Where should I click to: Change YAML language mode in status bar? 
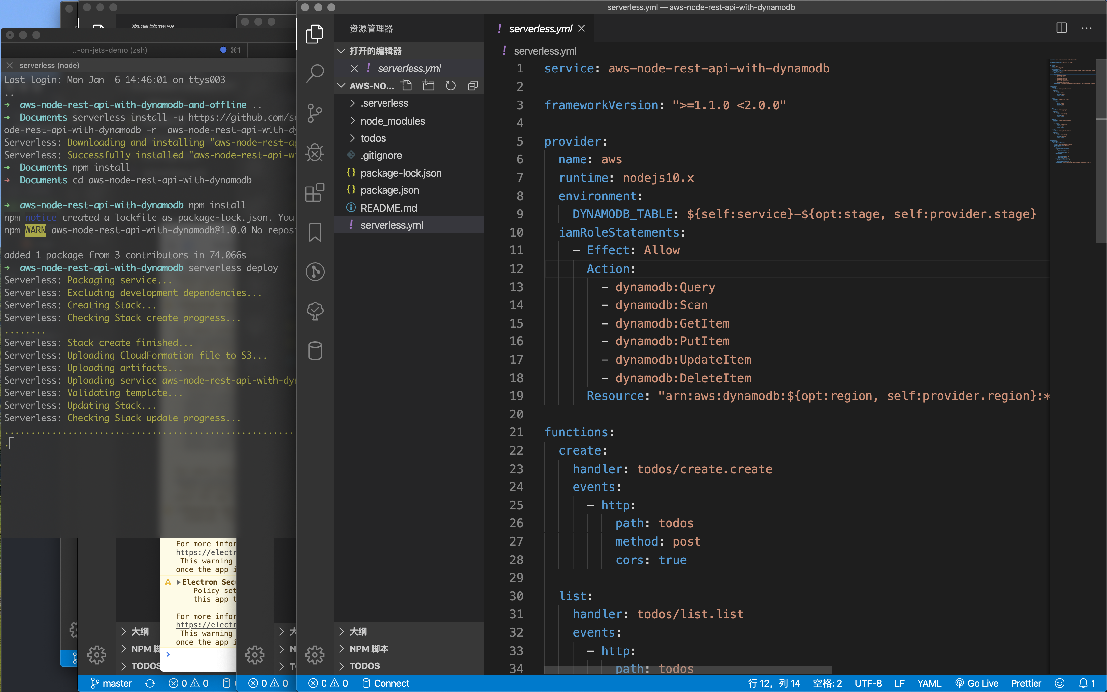(929, 683)
